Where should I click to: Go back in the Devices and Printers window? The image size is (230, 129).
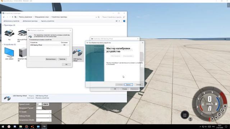coord(4,17)
